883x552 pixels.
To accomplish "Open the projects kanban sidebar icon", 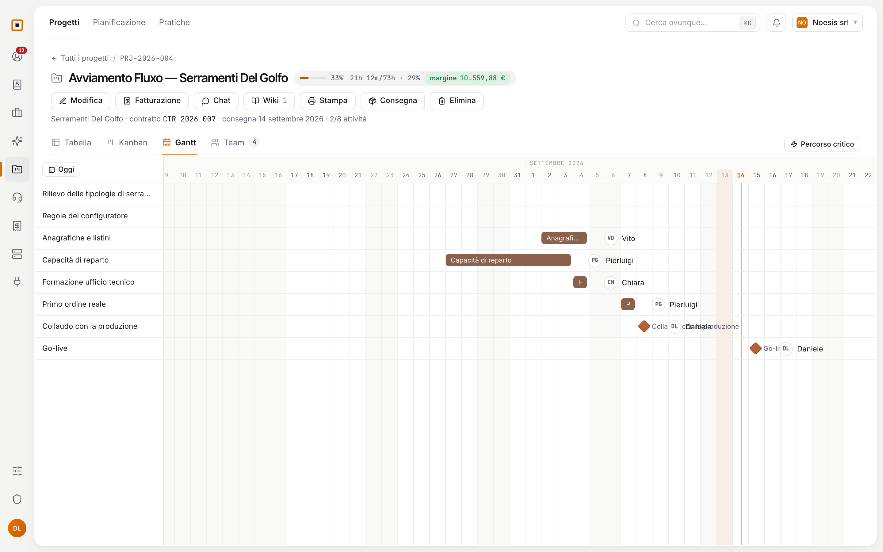I will pyautogui.click(x=17, y=169).
